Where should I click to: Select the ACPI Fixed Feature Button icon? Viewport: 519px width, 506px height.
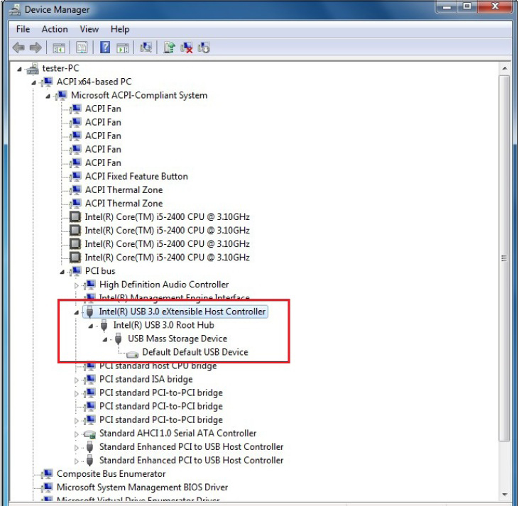click(75, 177)
